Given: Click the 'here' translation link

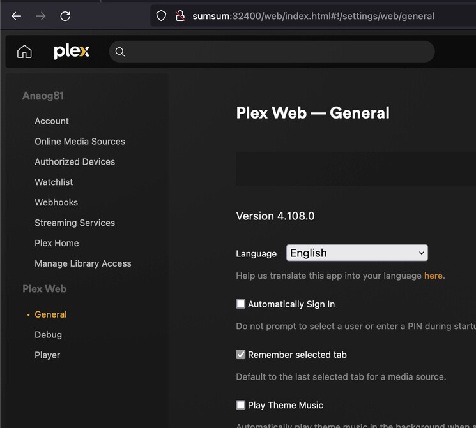Looking at the screenshot, I should [x=433, y=276].
